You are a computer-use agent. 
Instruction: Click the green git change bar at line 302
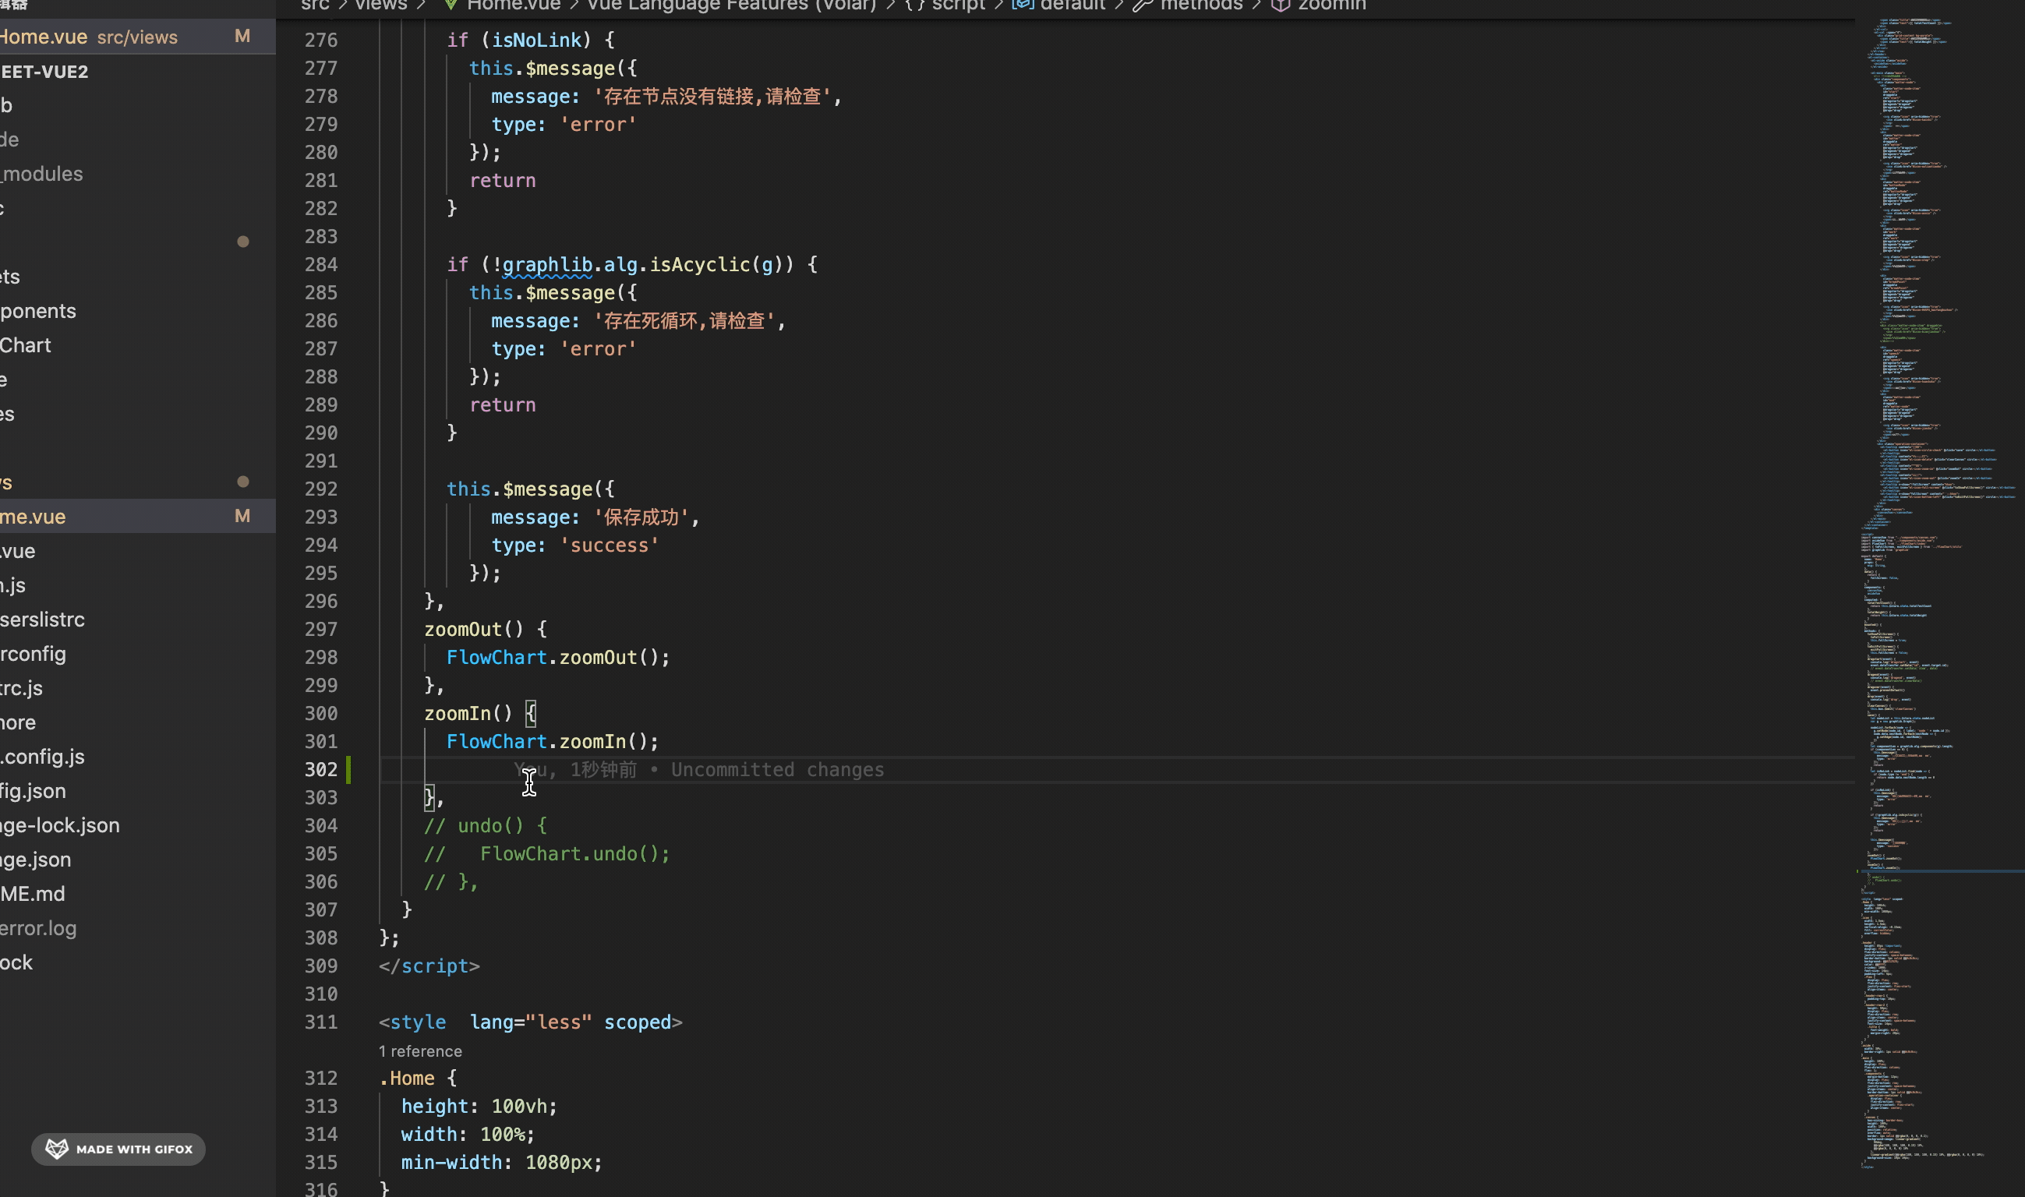pos(348,769)
